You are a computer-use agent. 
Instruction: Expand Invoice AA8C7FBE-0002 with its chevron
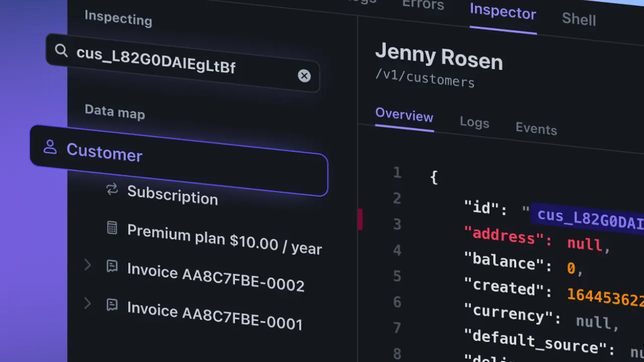tap(88, 264)
